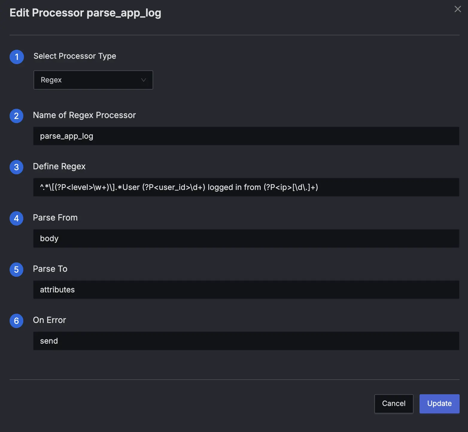Click the On Error label
This screenshot has height=432, width=468.
coord(49,320)
